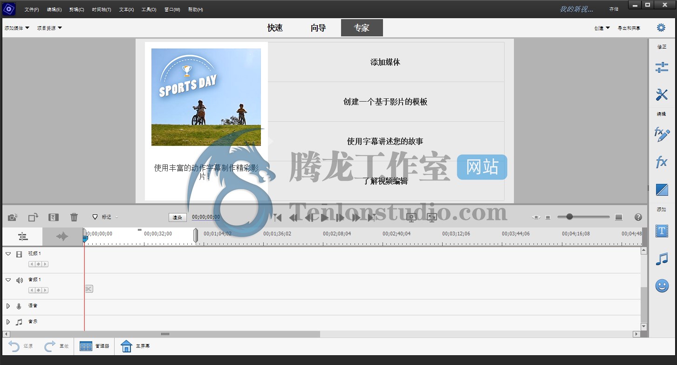Open 剪辑(C) menu
Image resolution: width=677 pixels, height=365 pixels.
pos(76,9)
